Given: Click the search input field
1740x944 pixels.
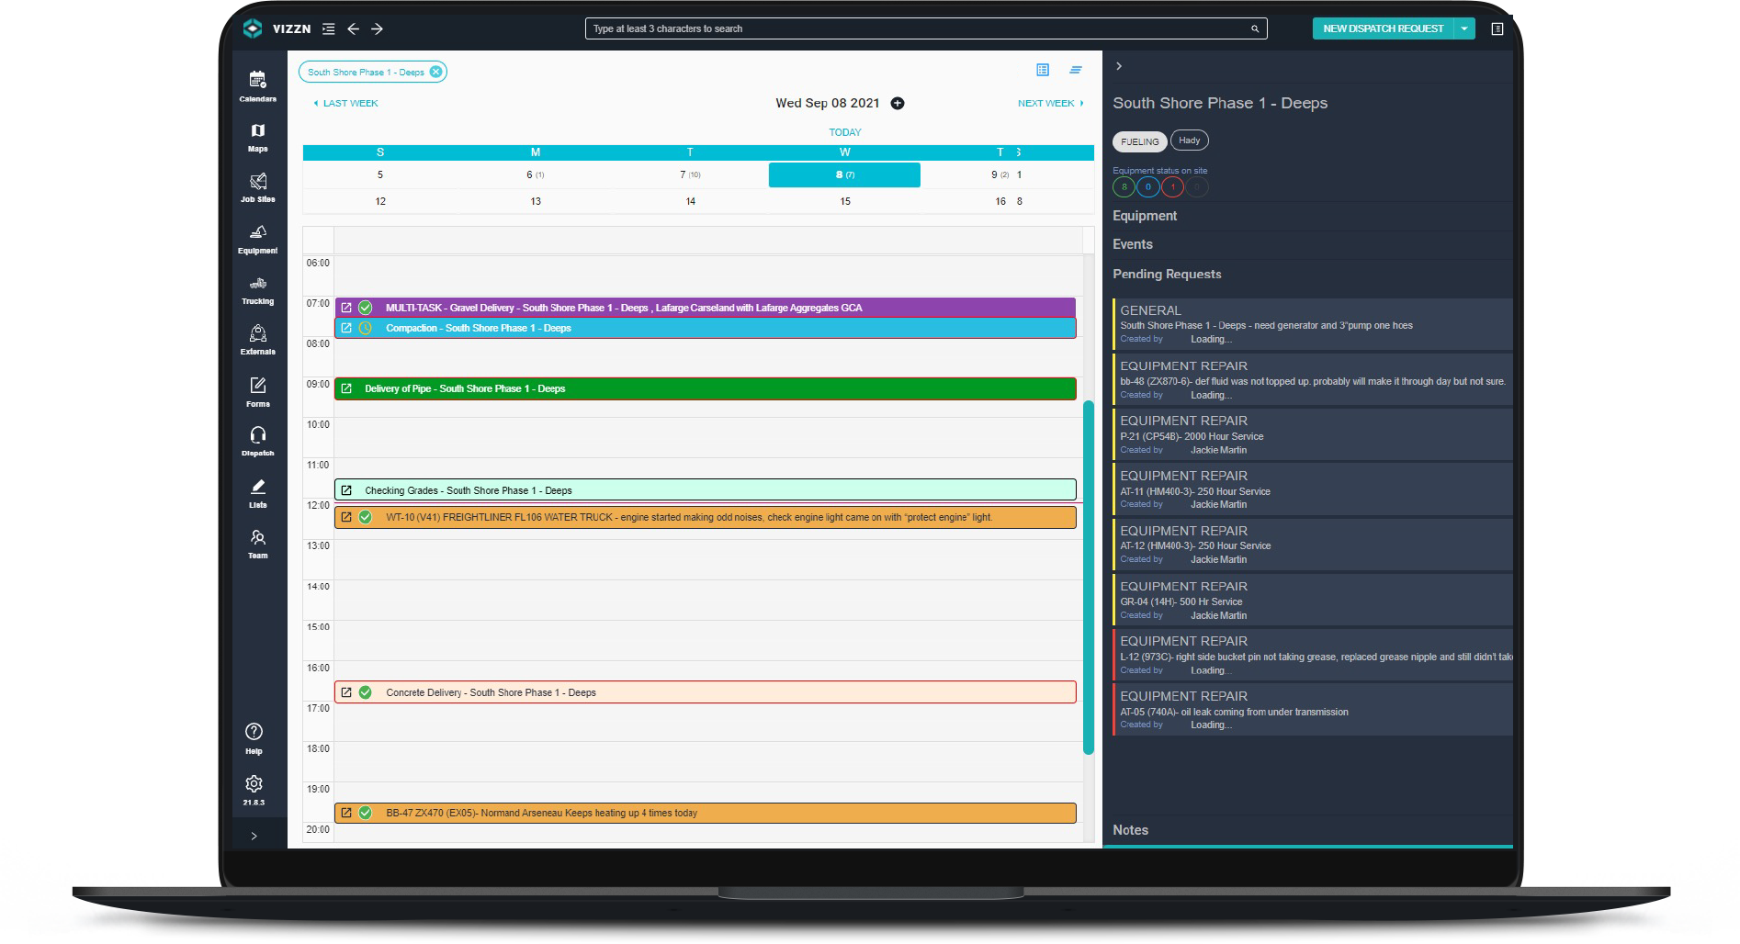Looking at the screenshot, I should click(x=919, y=28).
